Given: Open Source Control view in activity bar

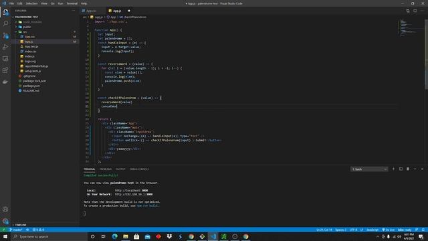Looking at the screenshot, I should coord(5,35).
